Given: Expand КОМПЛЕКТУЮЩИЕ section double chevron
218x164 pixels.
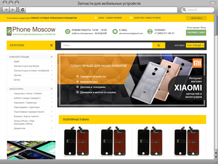Looking at the screenshot, I should pyautogui.click(x=51, y=57).
